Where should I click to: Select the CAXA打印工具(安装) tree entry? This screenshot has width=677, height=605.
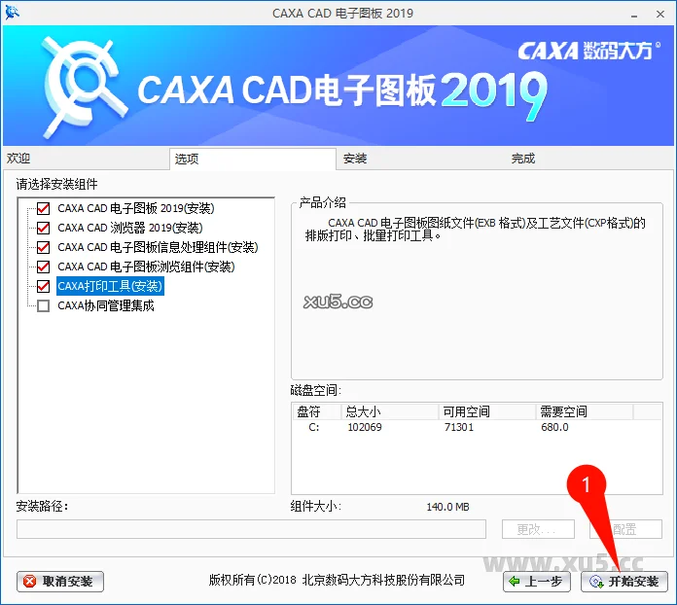[109, 286]
